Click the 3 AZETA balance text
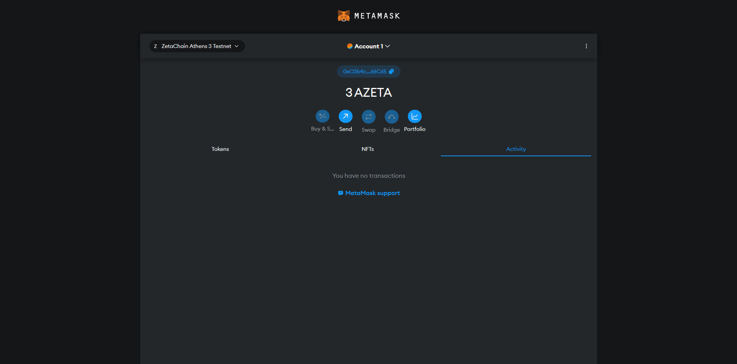 368,93
